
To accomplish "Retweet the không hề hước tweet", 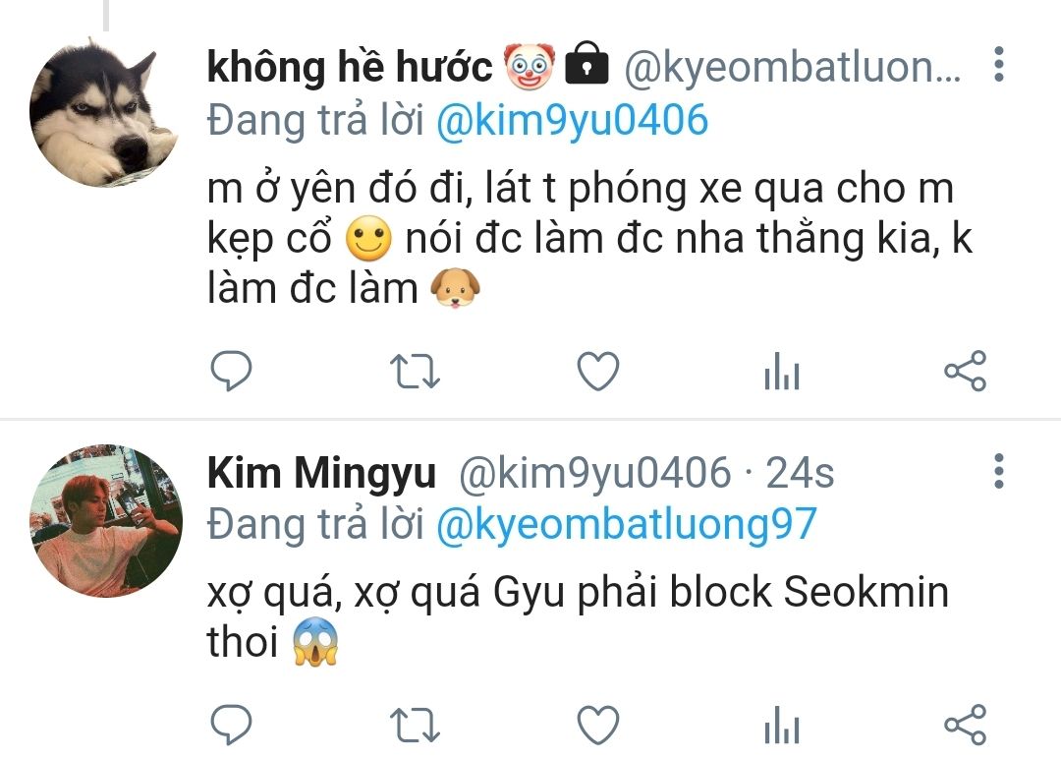I will (415, 371).
